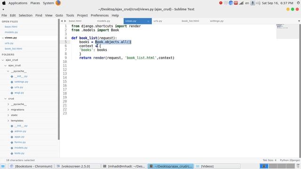Click the show desktop icon in taskbar
The height and width of the screenshot is (169, 301).
tap(3, 166)
